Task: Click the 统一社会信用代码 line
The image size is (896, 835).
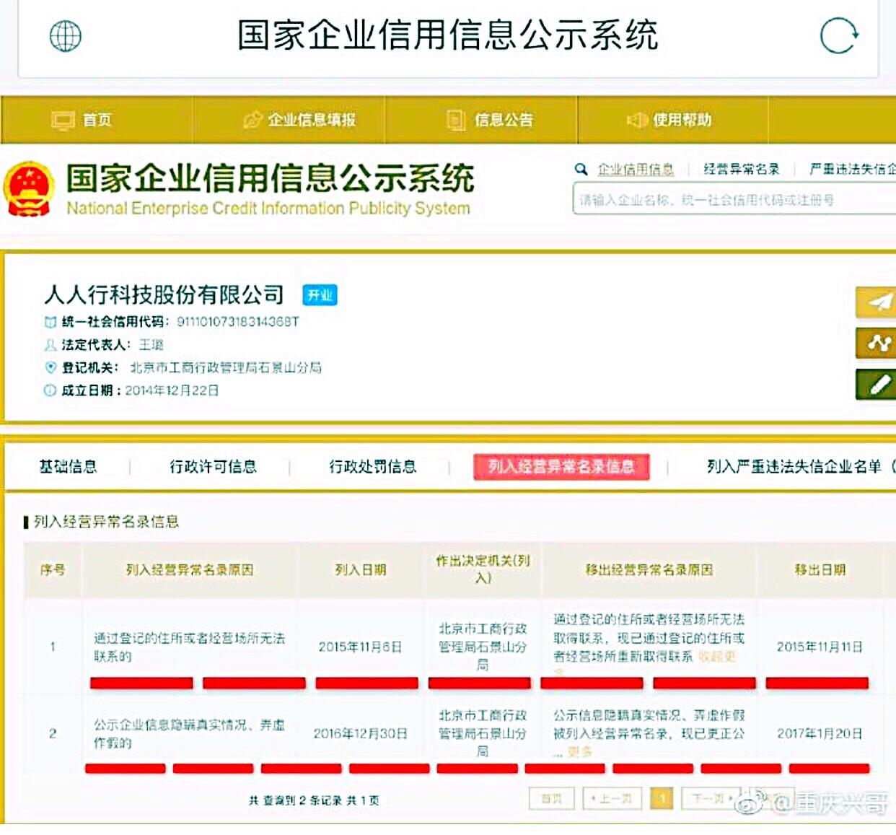Action: pos(172,322)
